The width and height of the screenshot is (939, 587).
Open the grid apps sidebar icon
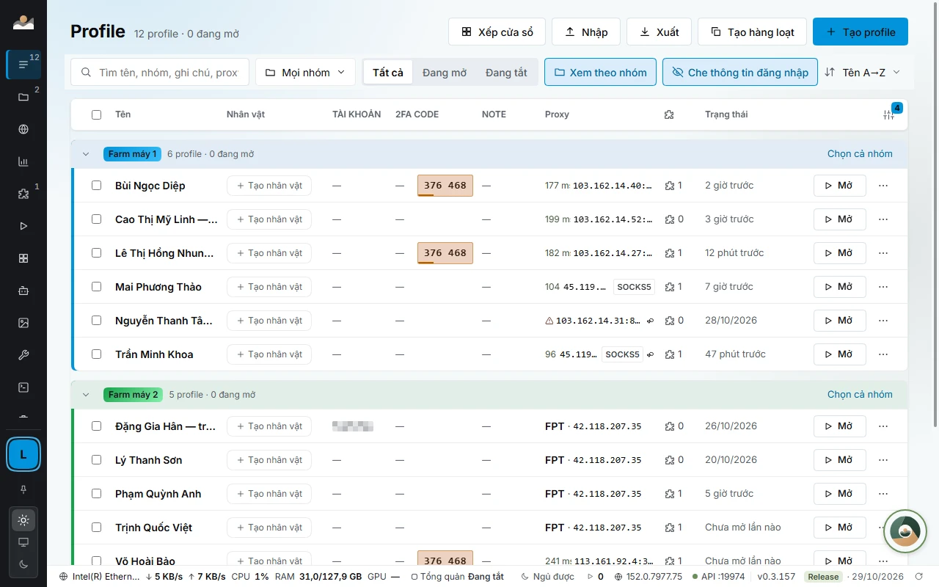coord(23,258)
